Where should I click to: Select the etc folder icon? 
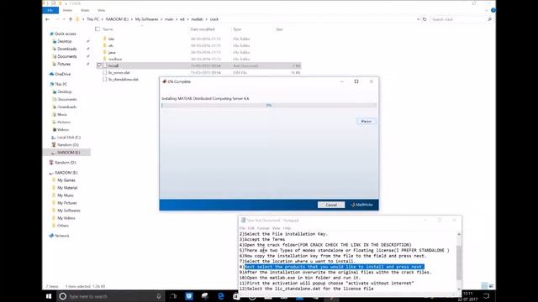[x=105, y=45]
